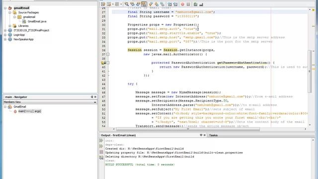This screenshot has width=318, height=179.
Task: Click the Toggle Bookmark icon
Action: point(162,4)
